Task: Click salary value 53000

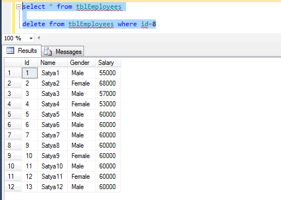Action: pyautogui.click(x=107, y=104)
